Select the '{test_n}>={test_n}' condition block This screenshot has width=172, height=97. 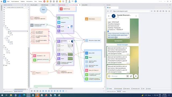point(93,70)
